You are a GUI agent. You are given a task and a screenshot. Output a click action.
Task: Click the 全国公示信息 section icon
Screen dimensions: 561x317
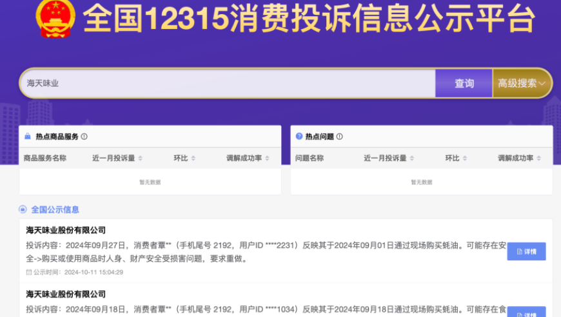[23, 209]
